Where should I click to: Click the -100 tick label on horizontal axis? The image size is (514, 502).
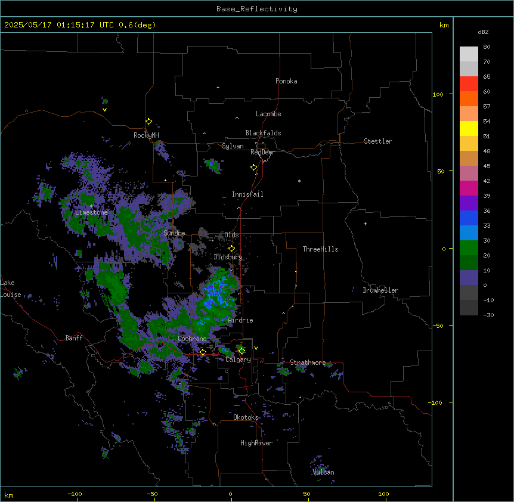pos(75,494)
